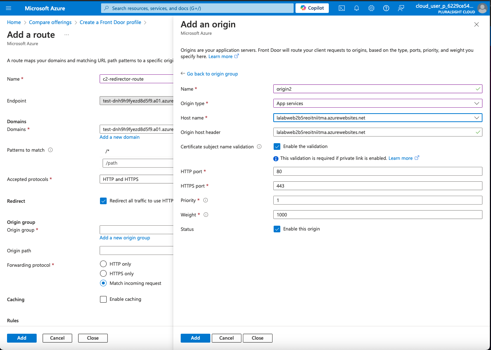The image size is (491, 350).
Task: Go to Create a Front Door profile breadcrumb
Action: tap(110, 22)
